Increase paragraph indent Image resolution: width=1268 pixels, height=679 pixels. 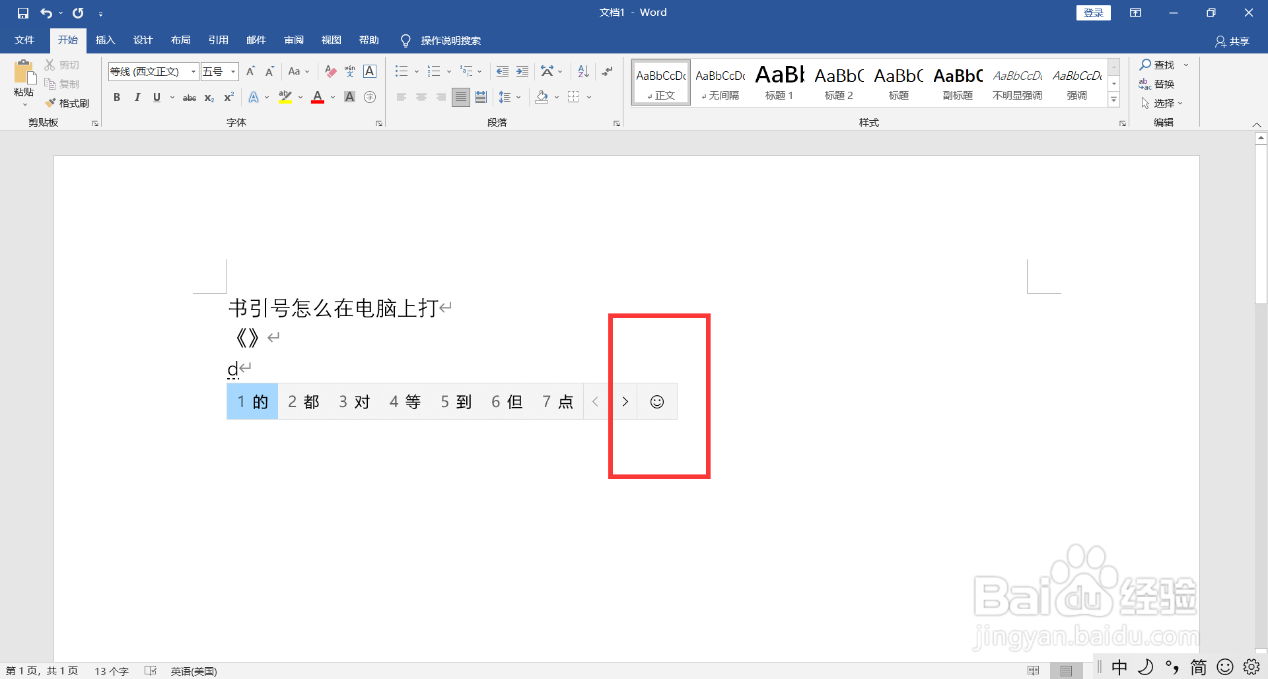pyautogui.click(x=522, y=71)
